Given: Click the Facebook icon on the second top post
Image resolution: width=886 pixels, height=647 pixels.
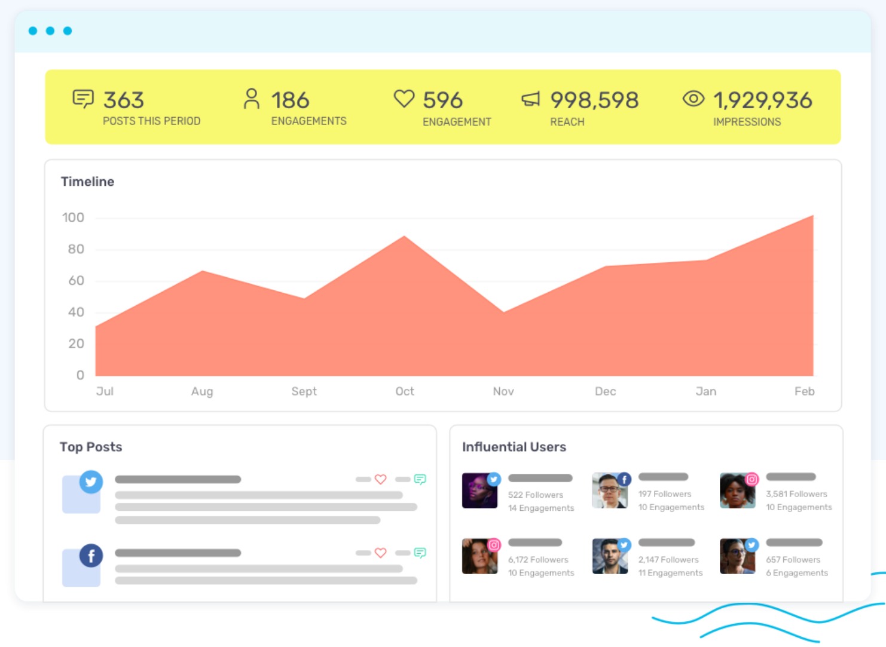Looking at the screenshot, I should [x=91, y=556].
